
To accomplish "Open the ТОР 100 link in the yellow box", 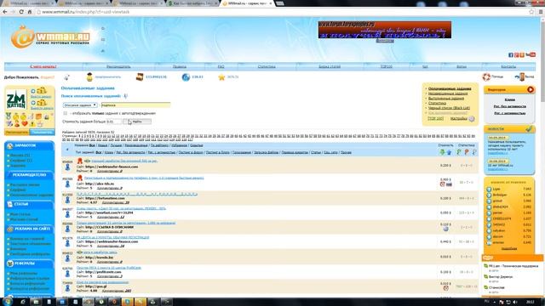I will 435,119.
